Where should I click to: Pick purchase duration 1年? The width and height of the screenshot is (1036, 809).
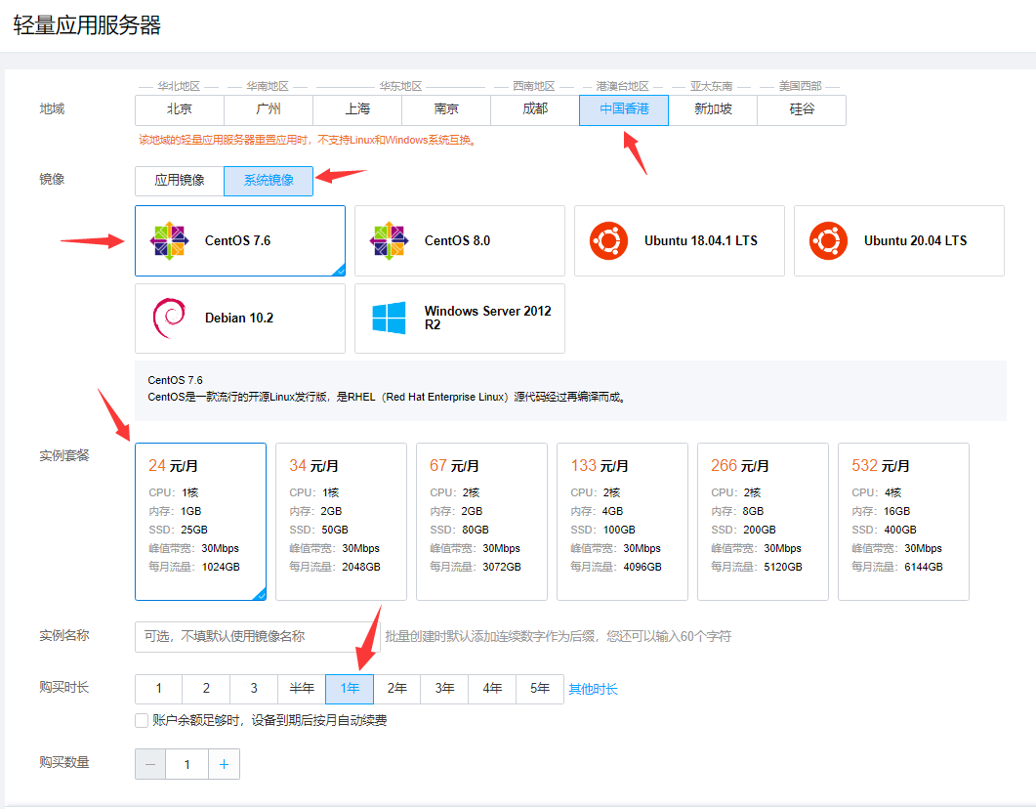350,689
